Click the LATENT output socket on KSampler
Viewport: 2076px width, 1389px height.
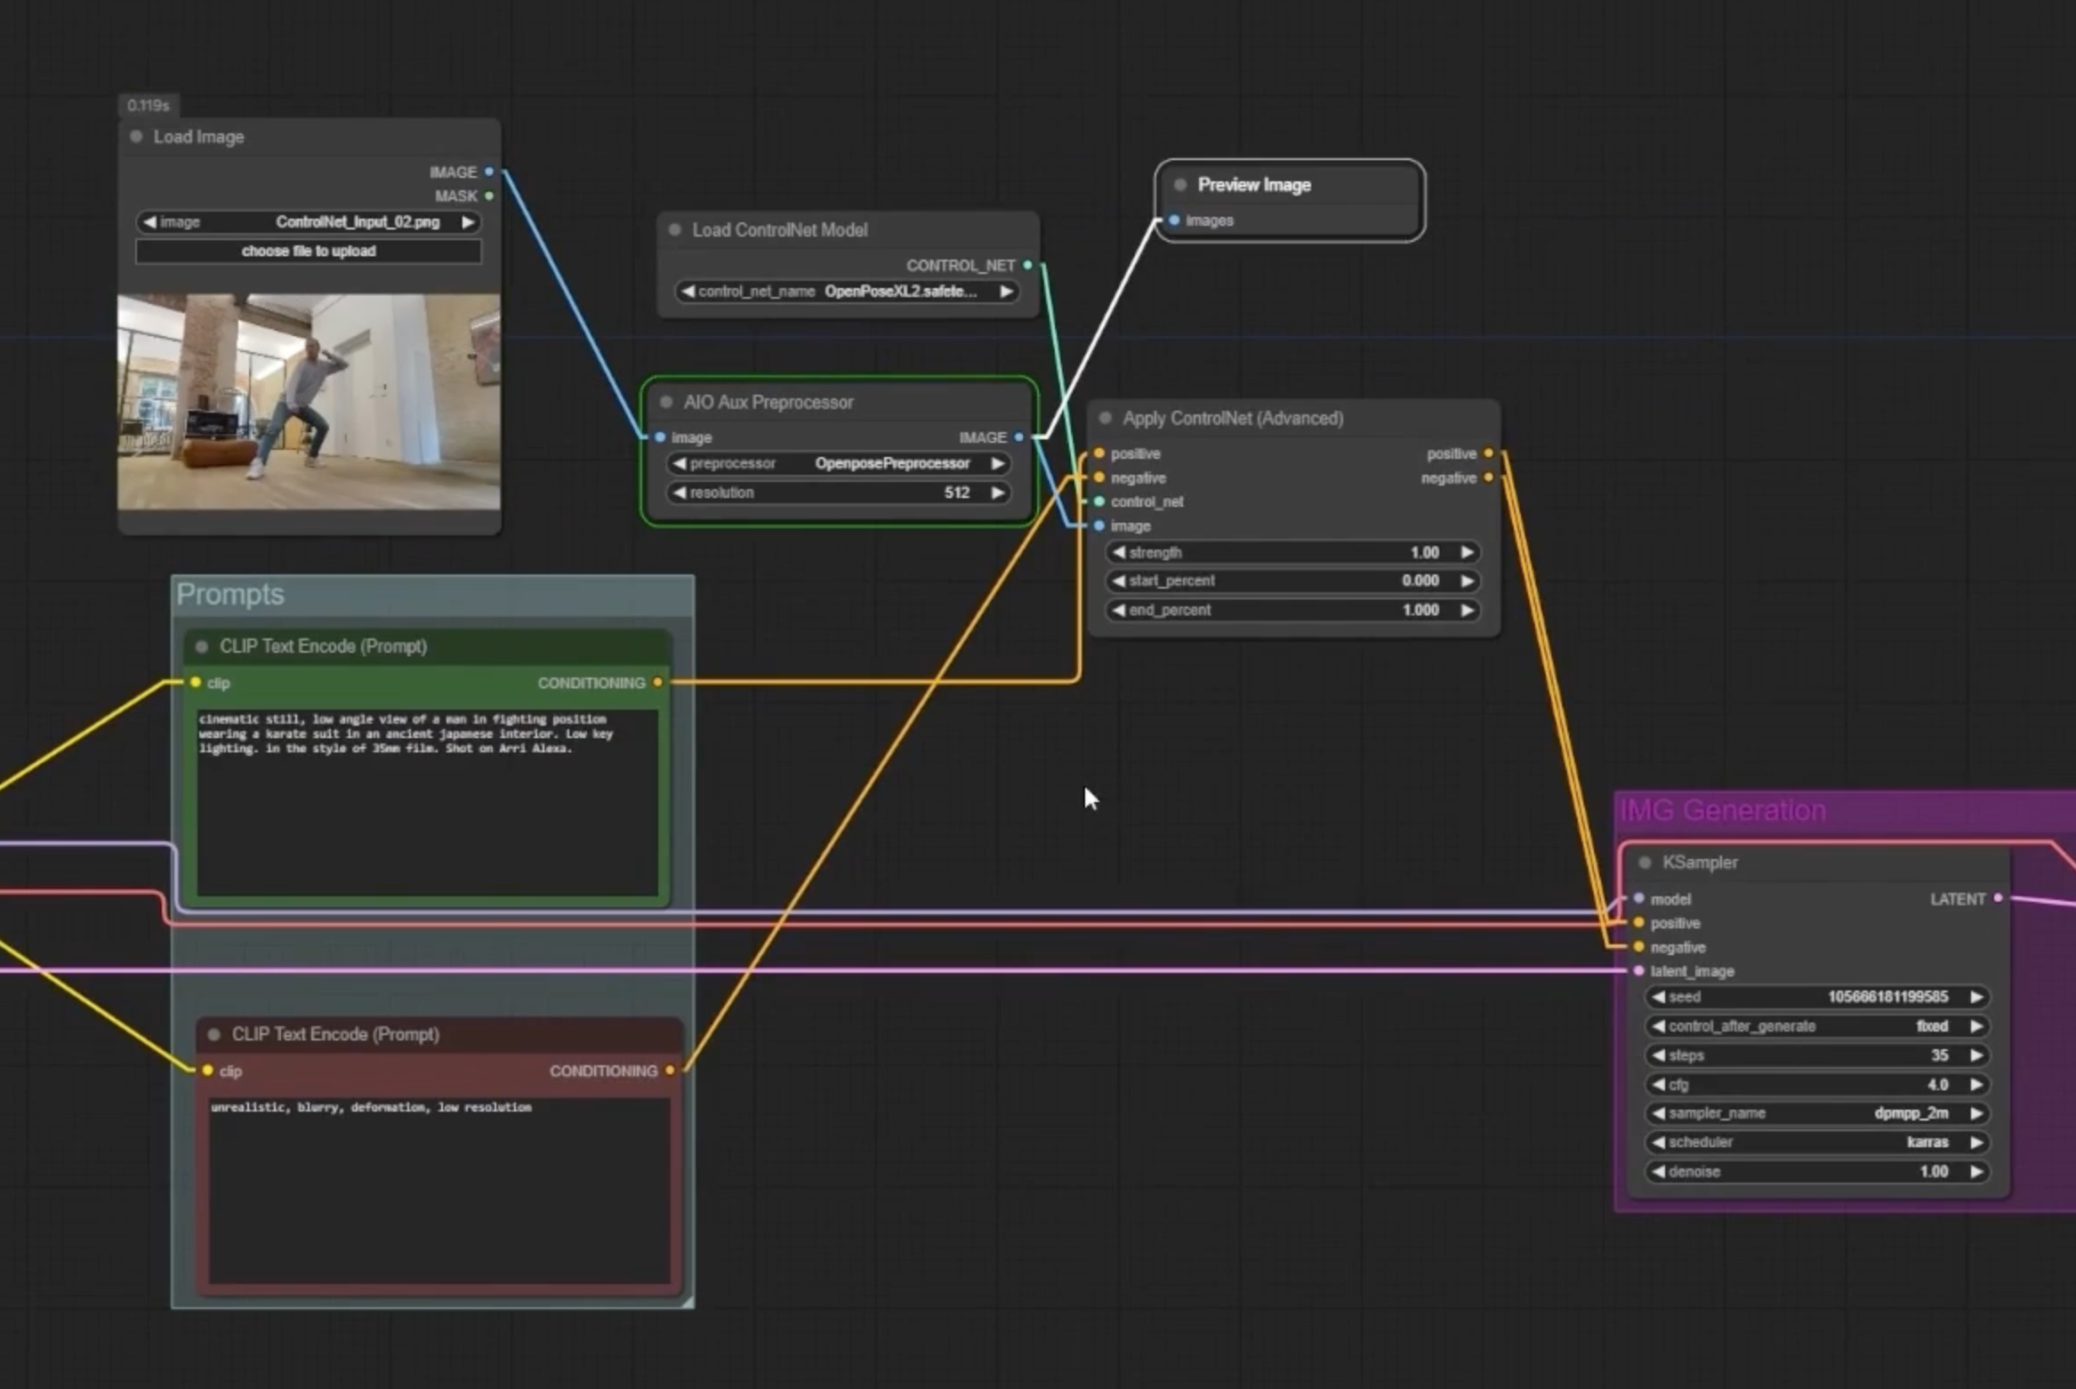pyautogui.click(x=1998, y=898)
